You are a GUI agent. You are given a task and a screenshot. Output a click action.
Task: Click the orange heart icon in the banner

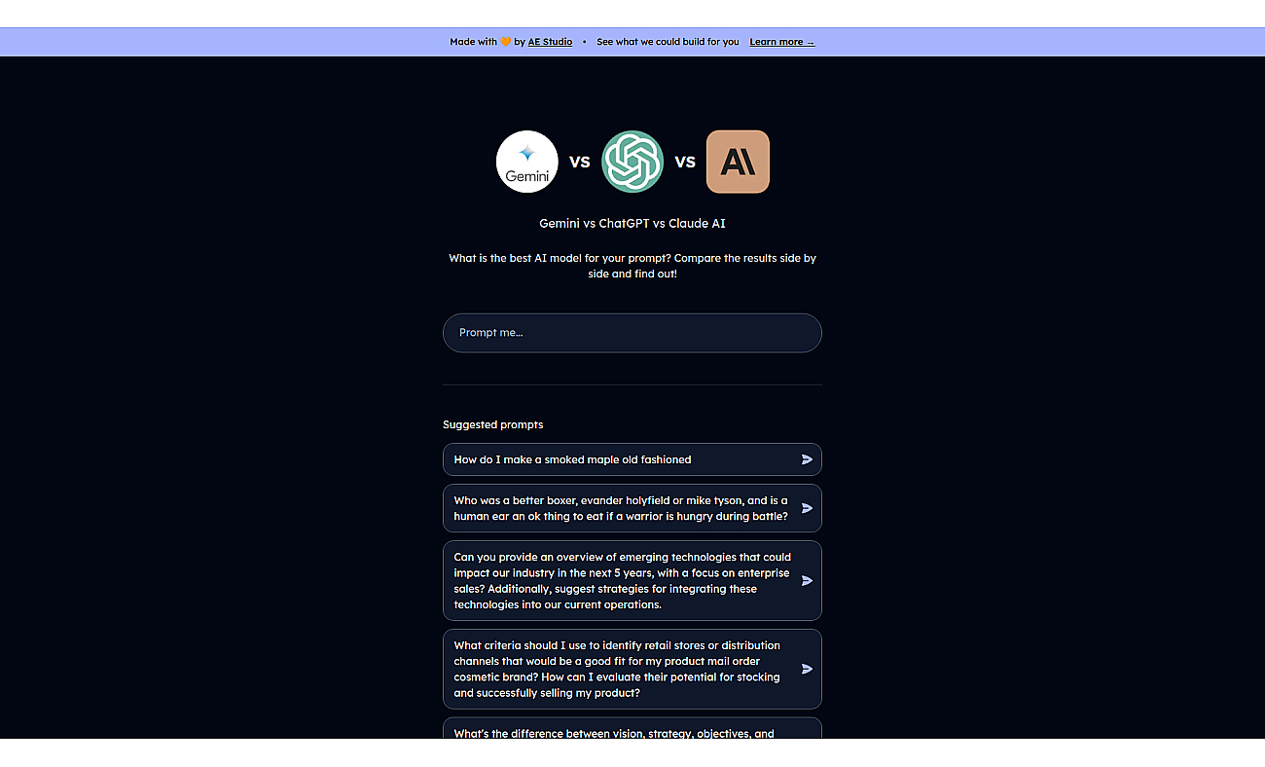coord(506,42)
